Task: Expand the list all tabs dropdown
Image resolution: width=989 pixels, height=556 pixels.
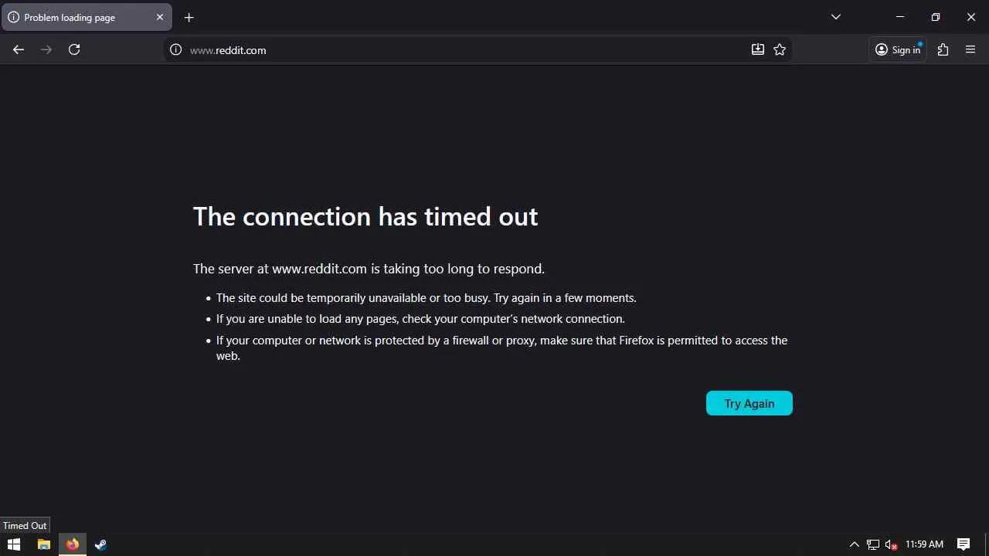Action: click(x=835, y=17)
